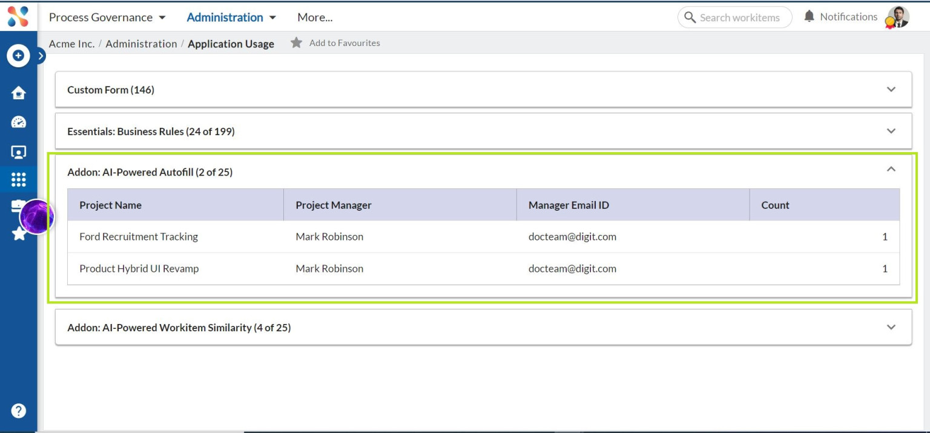Go to Administration breadcrumb link
Viewport: 930px width, 433px height.
click(141, 44)
